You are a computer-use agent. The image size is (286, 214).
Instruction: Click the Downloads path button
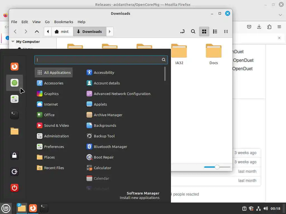90,31
